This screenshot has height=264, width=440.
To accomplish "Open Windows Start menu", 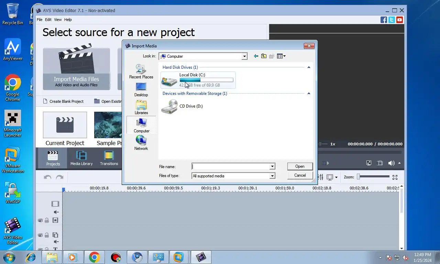I will click(x=9, y=257).
